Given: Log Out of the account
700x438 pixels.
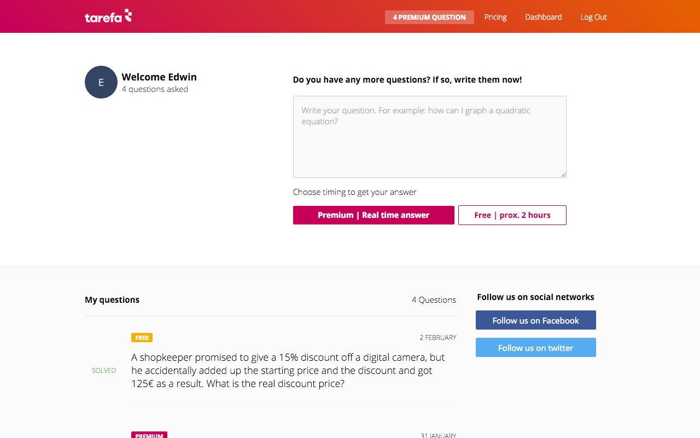Looking at the screenshot, I should pyautogui.click(x=593, y=17).
